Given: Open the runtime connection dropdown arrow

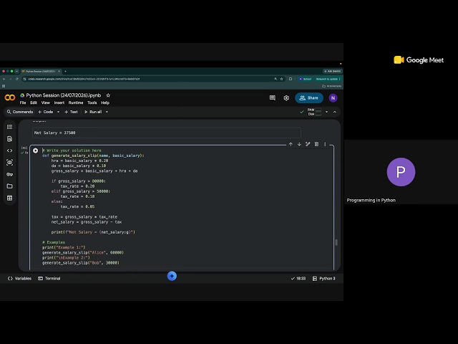Looking at the screenshot, I should (326, 112).
